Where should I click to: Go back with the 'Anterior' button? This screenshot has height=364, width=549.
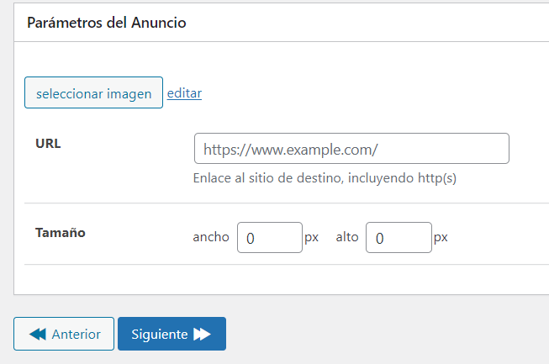pos(64,334)
